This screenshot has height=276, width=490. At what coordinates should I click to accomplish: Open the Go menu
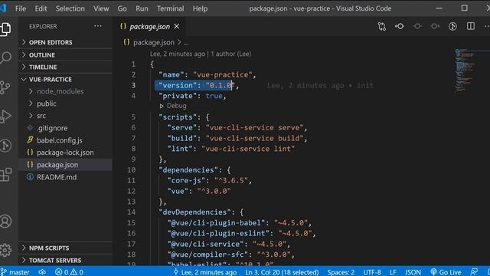pos(122,8)
